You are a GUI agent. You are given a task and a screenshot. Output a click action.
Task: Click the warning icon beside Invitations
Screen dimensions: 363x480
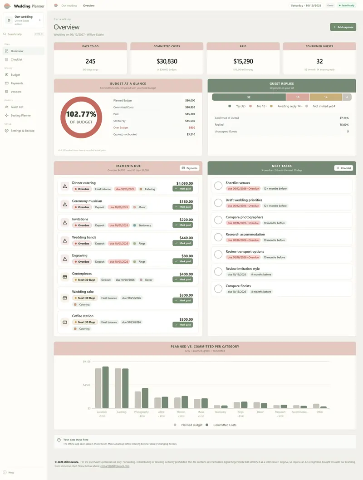click(x=65, y=223)
